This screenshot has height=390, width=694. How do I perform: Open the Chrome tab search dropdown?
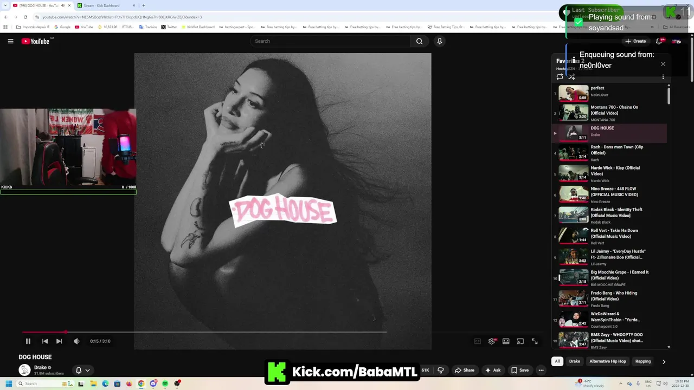[5, 5]
